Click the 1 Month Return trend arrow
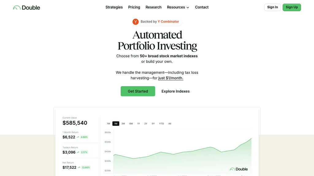The width and height of the screenshot is (314, 176). [78, 137]
